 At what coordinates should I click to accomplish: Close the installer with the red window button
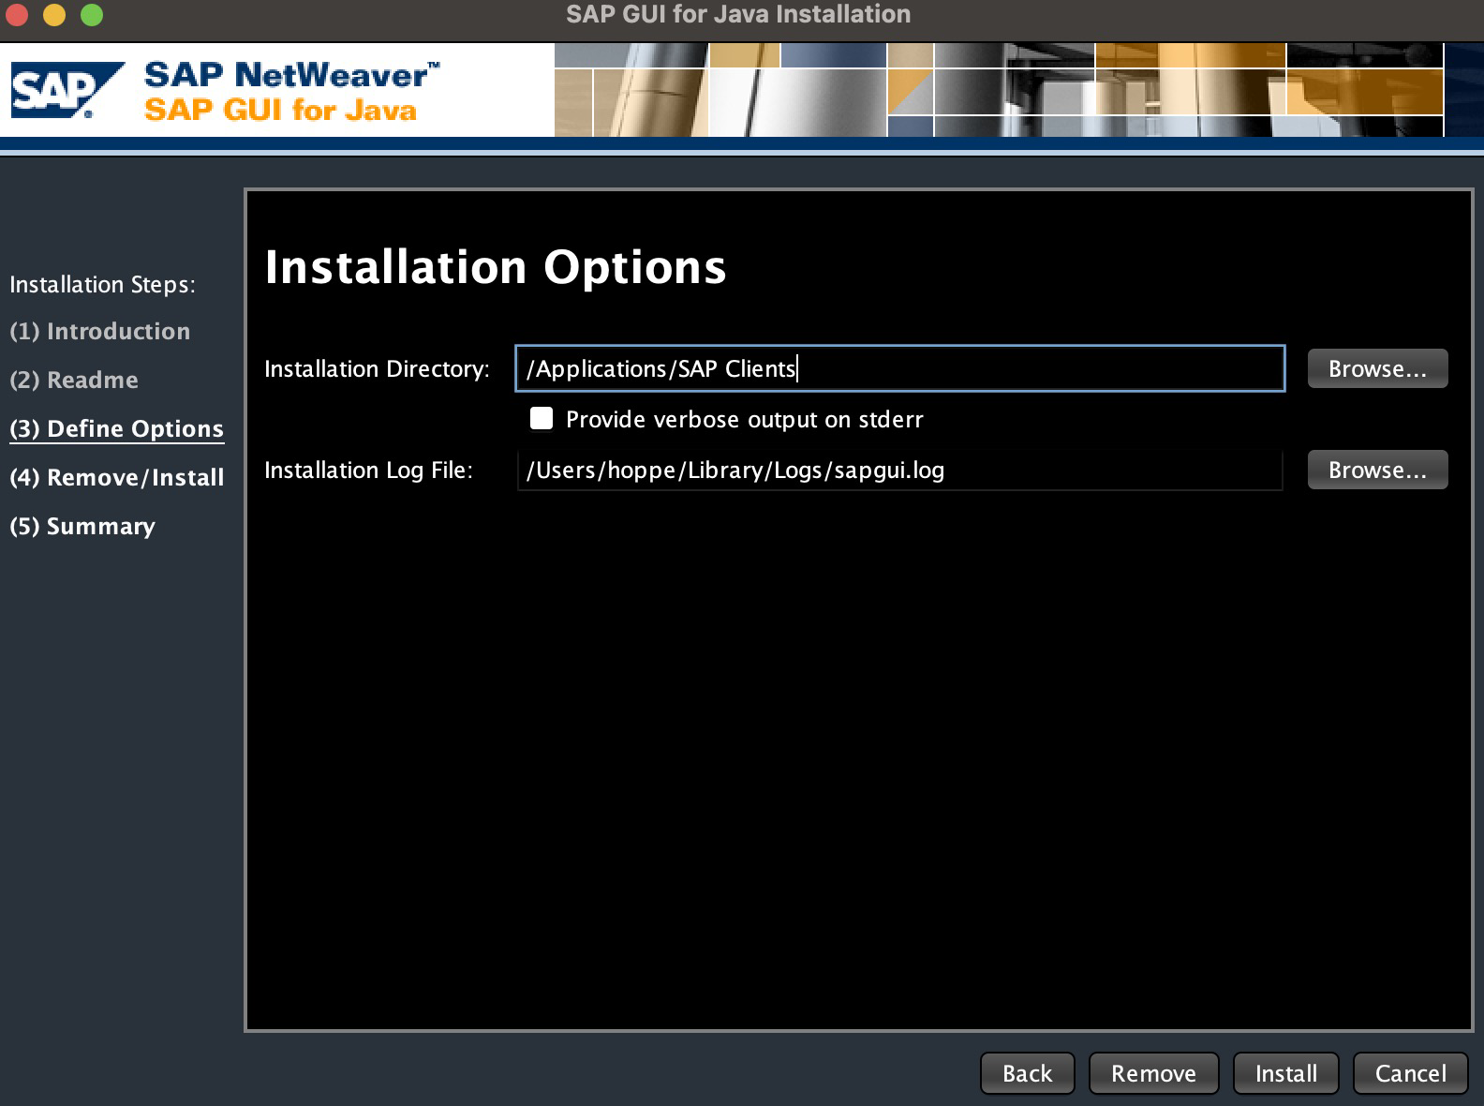(17, 15)
